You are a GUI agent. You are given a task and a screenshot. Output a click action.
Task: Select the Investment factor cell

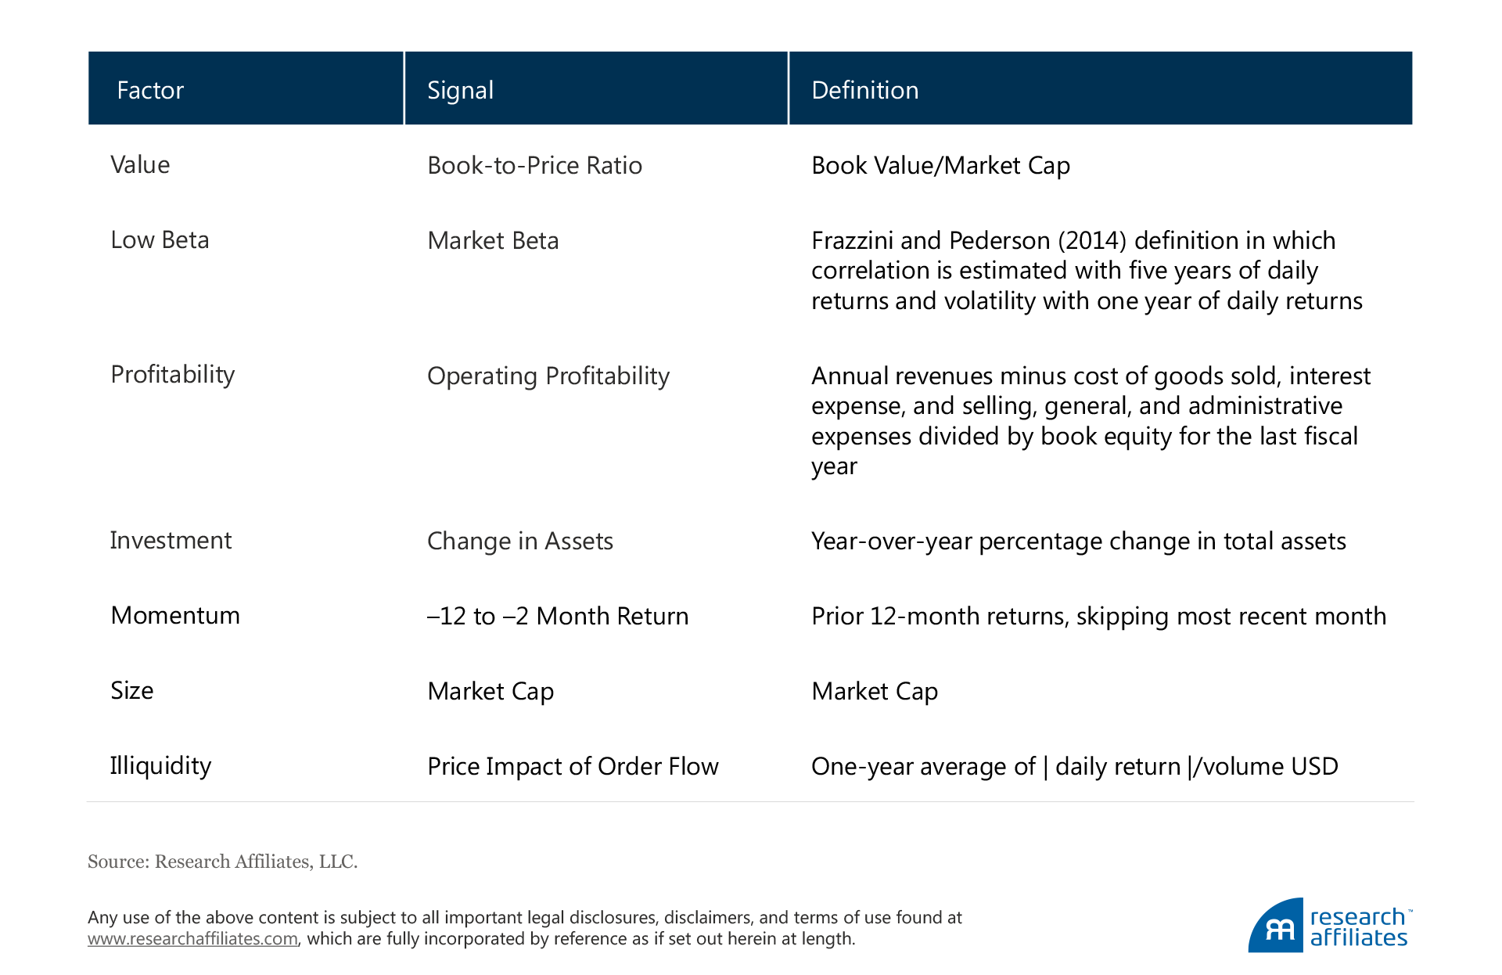tap(171, 541)
